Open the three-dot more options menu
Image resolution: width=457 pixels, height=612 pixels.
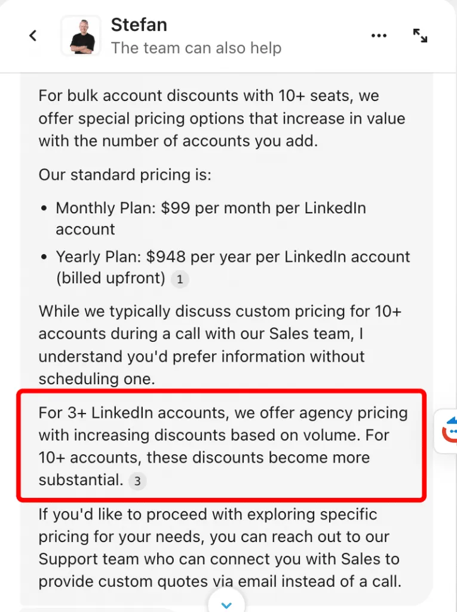[x=379, y=35]
